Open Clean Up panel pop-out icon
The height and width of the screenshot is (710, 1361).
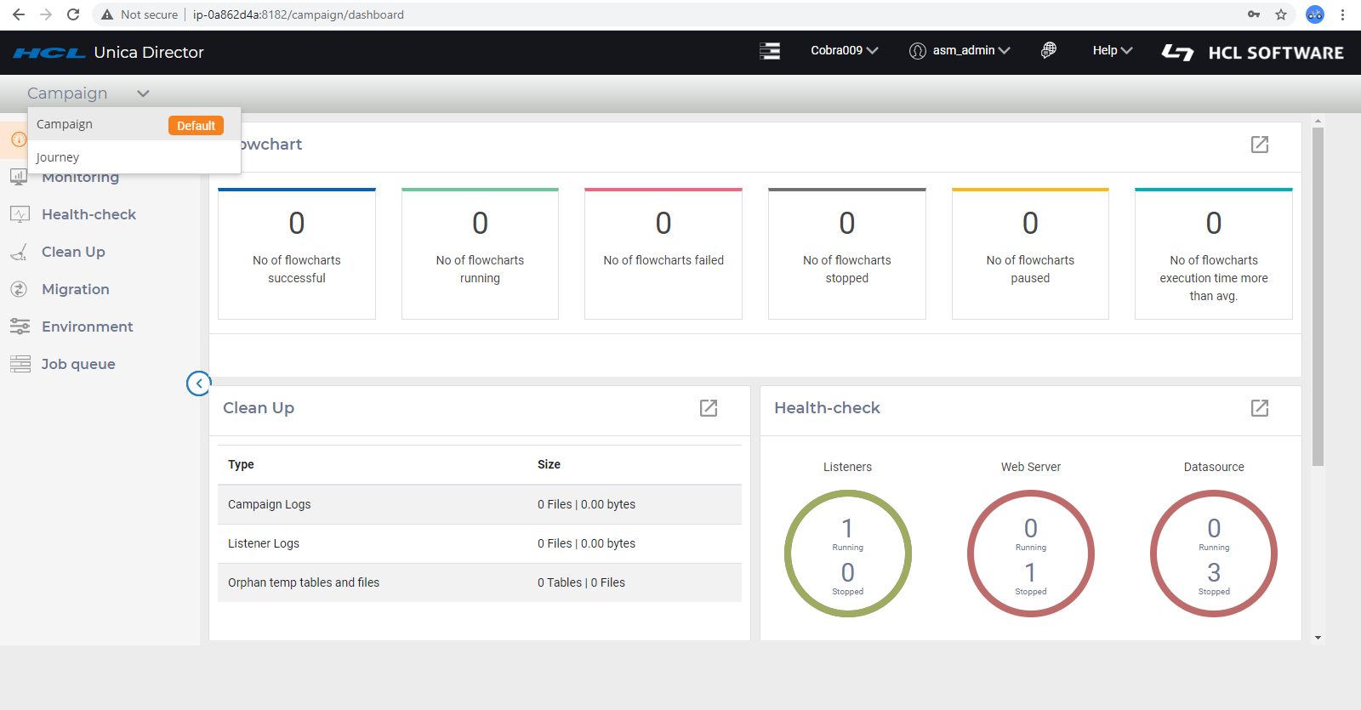point(709,408)
